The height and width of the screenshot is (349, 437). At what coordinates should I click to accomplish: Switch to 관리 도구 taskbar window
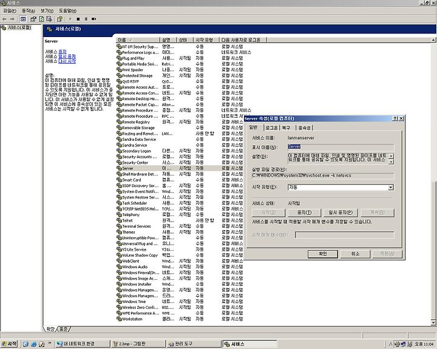pos(194,344)
